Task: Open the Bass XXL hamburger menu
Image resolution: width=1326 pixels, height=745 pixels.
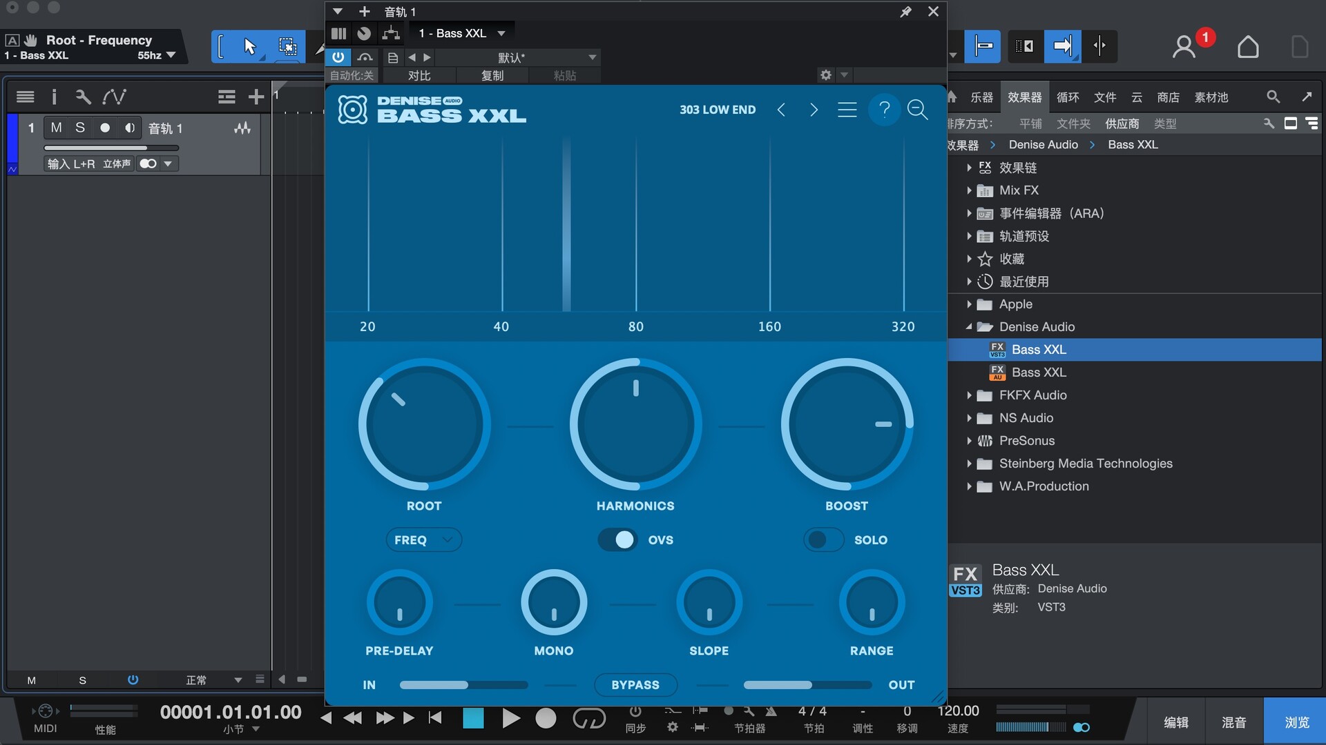Action: (847, 110)
